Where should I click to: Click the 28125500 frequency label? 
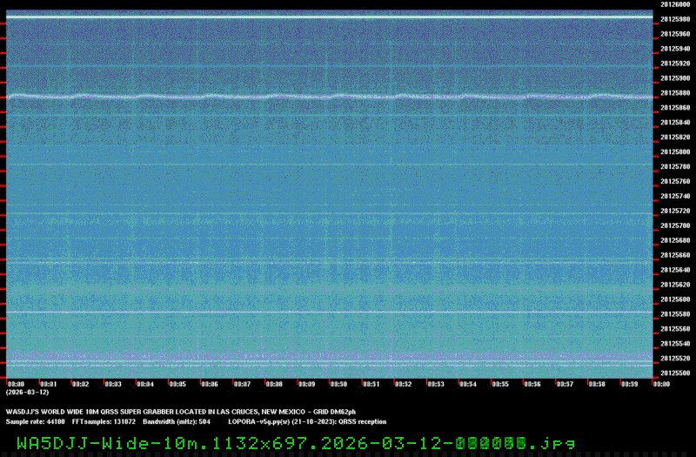pyautogui.click(x=676, y=373)
